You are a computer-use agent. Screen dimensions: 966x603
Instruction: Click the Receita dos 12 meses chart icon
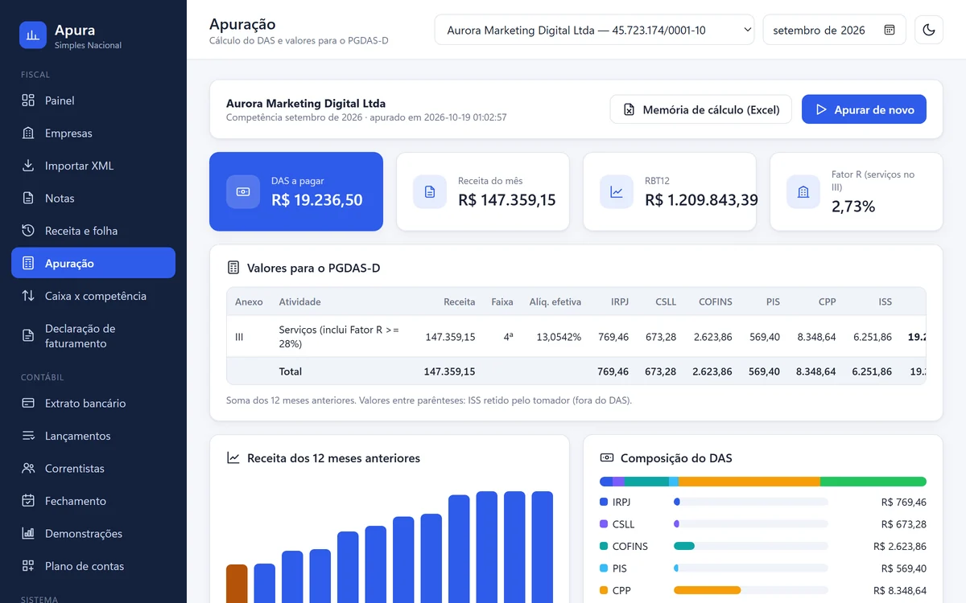coord(233,458)
